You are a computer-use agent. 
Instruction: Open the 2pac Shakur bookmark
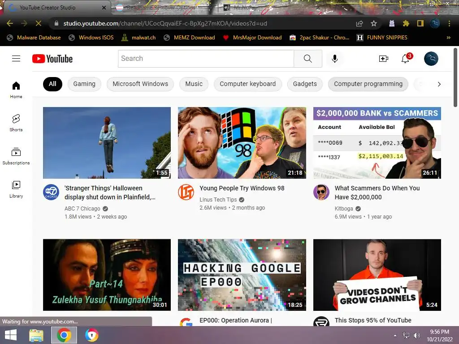pyautogui.click(x=319, y=38)
